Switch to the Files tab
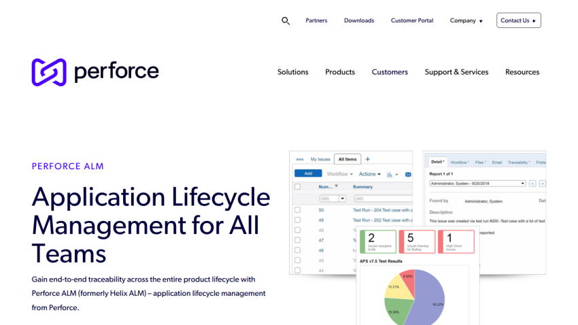 [480, 162]
